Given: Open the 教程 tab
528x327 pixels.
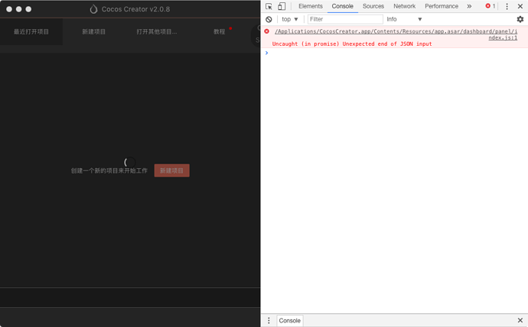Looking at the screenshot, I should click(x=219, y=31).
